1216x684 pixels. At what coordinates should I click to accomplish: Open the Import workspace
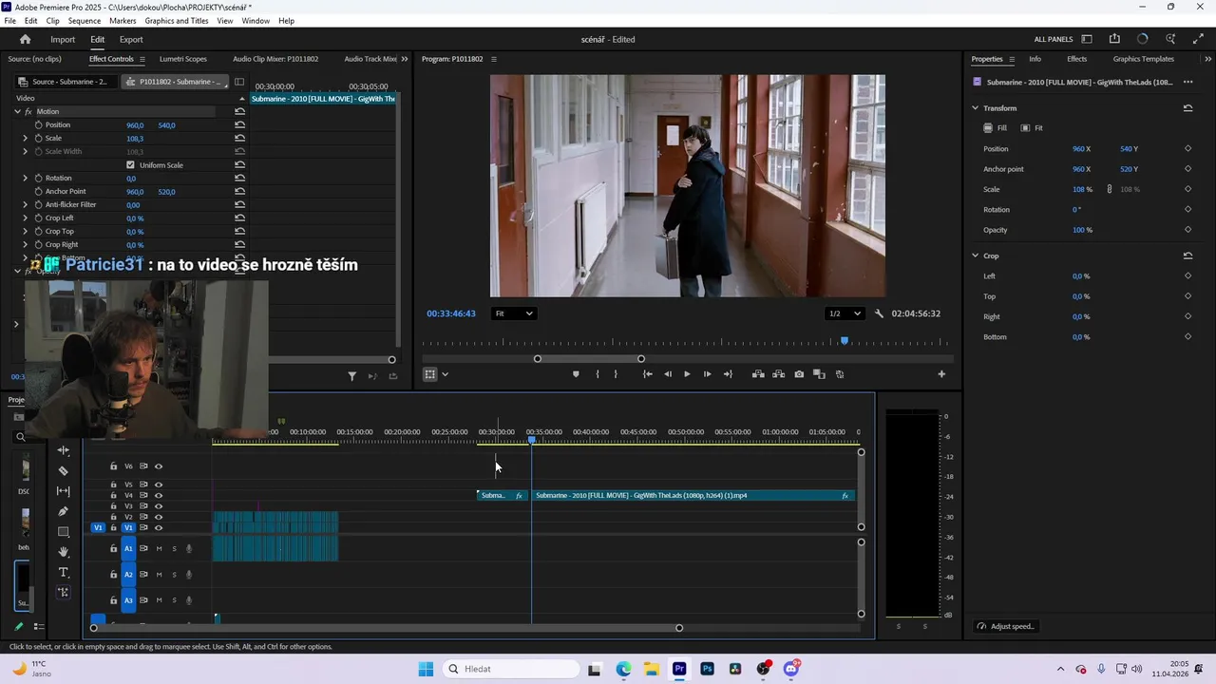point(63,40)
